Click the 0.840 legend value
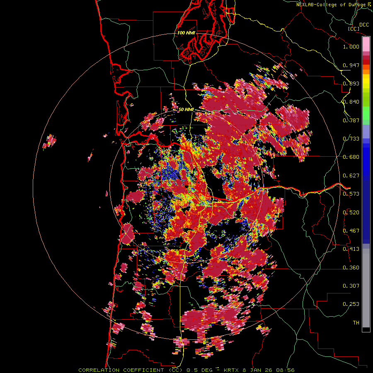This screenshot has width=373, height=373. point(351,102)
